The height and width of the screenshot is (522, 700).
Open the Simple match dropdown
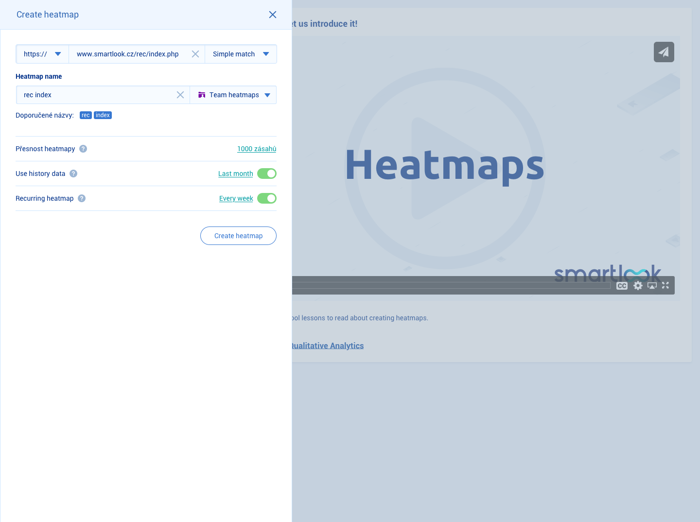241,54
